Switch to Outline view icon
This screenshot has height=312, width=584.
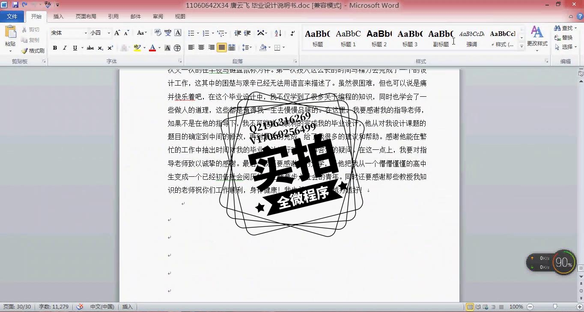[x=493, y=307]
